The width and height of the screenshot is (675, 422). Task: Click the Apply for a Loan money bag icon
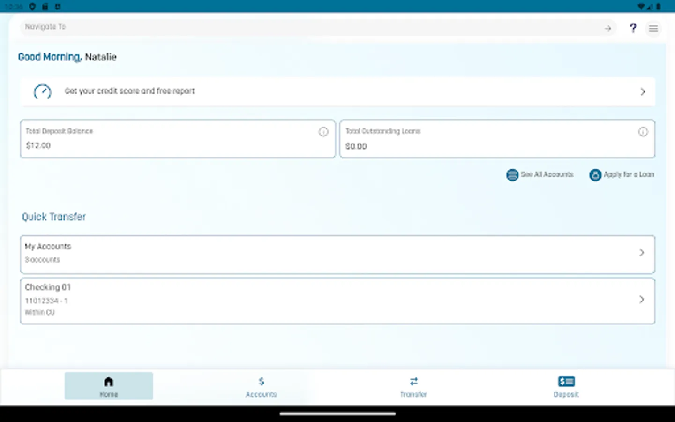click(x=595, y=175)
